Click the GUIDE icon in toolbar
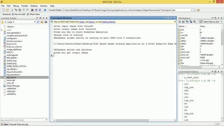 point(36,10)
